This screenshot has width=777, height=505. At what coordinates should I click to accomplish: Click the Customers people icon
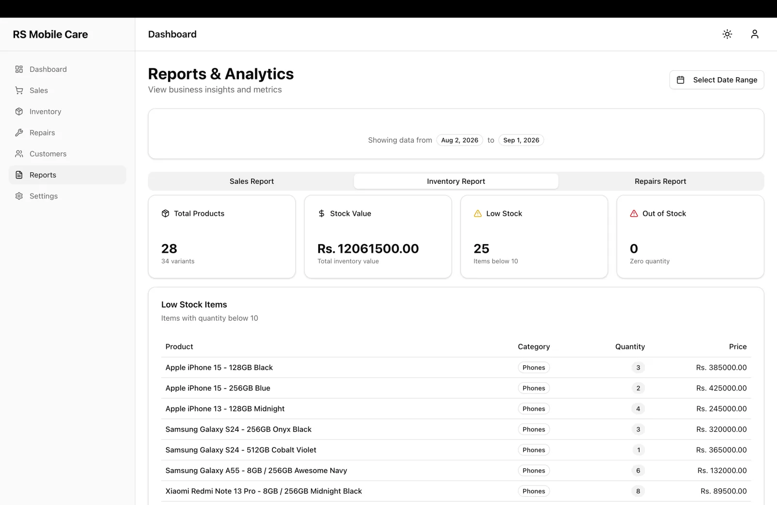pos(19,154)
